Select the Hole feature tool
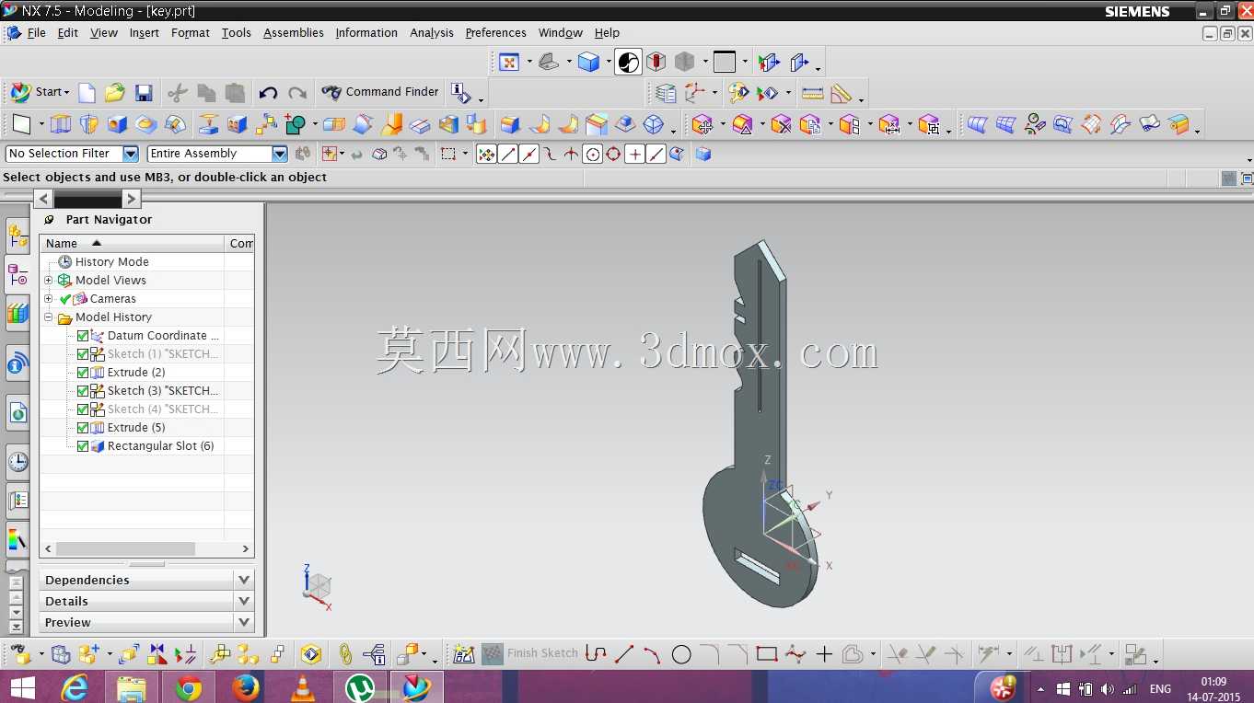 117,124
